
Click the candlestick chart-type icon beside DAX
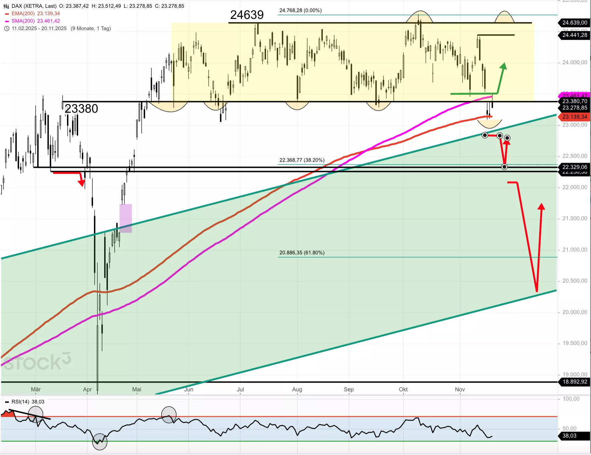click(6, 6)
